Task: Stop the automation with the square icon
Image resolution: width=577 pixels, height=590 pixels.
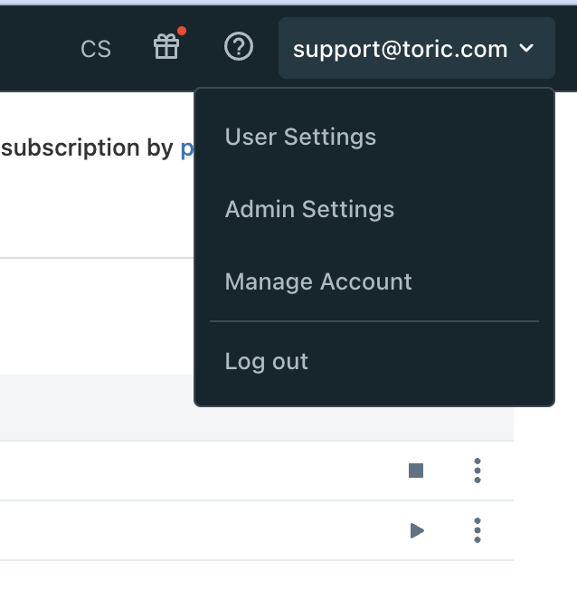Action: [x=416, y=471]
